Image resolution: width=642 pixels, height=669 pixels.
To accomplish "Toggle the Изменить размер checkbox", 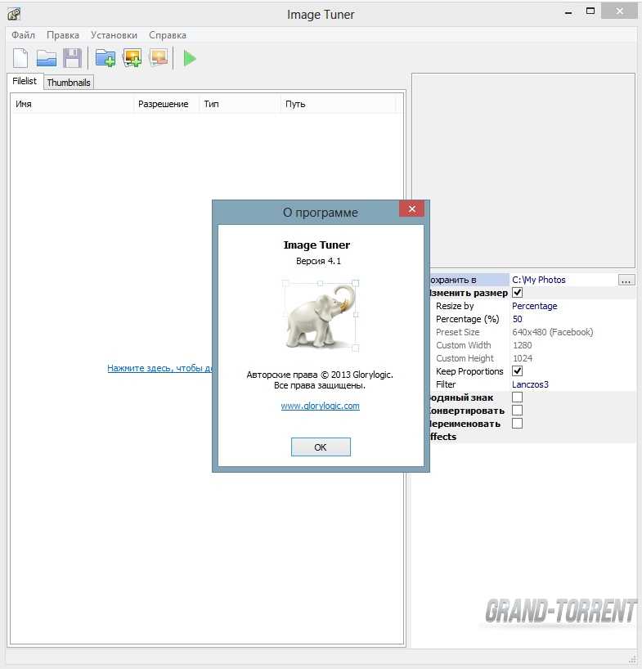I will pos(517,293).
